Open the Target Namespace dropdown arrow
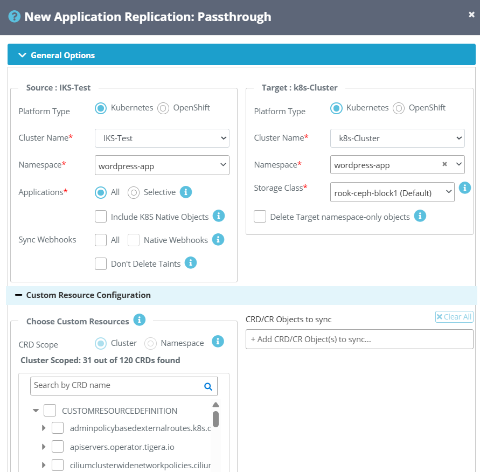This screenshot has height=472, width=480. coord(458,164)
